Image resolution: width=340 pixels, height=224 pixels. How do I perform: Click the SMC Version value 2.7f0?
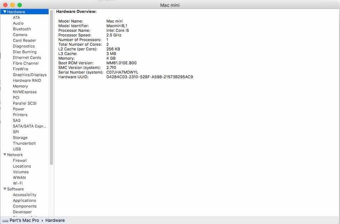[x=111, y=68]
